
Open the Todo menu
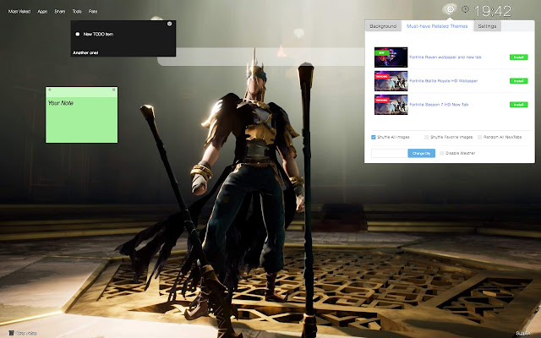[77, 11]
